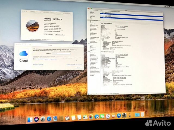Open green FaceTime icon in the Dock
The height and width of the screenshot is (130, 174).
click(x=102, y=116)
